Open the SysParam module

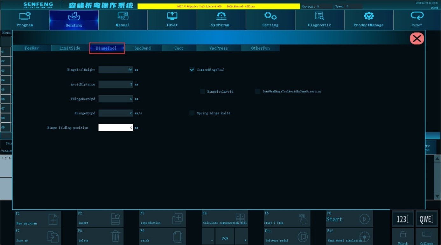point(221,20)
